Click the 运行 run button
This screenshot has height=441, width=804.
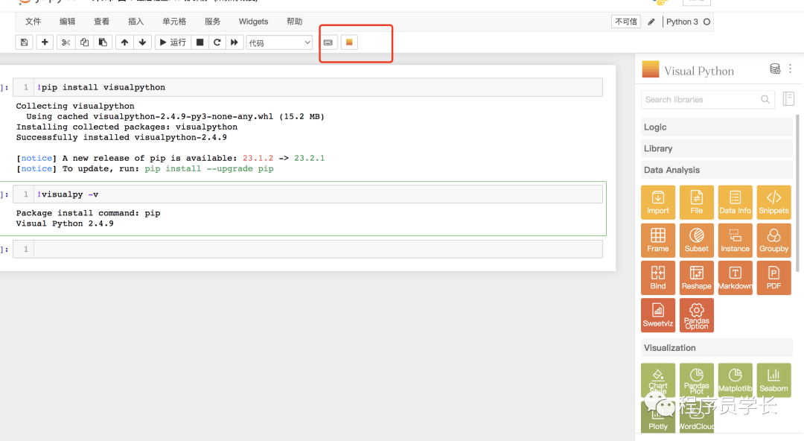[173, 42]
